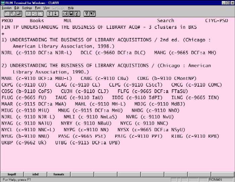Click the 'RIBG (c-9110 RPB)' entry

coord(195,136)
